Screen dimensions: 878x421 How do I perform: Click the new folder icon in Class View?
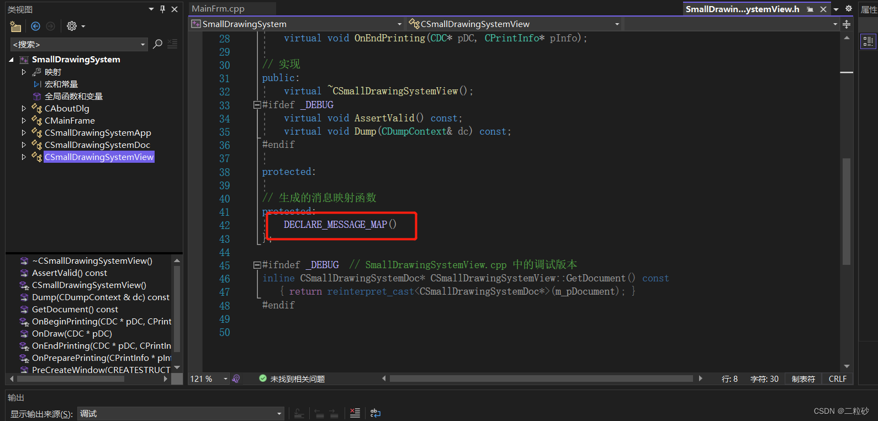click(15, 26)
